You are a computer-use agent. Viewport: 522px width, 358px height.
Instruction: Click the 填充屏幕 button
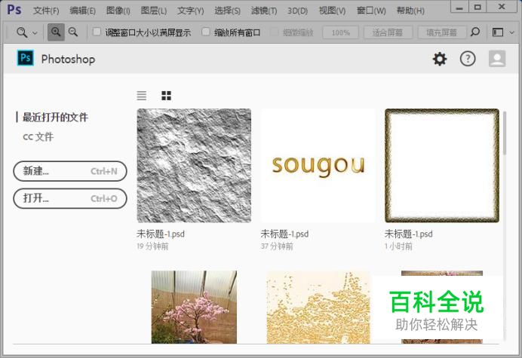(x=442, y=32)
